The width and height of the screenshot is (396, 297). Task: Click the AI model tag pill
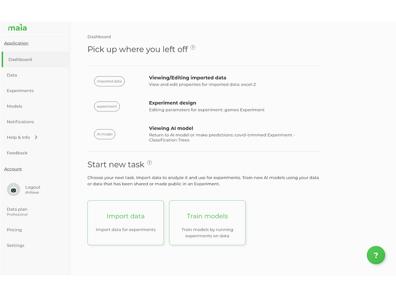click(x=104, y=134)
